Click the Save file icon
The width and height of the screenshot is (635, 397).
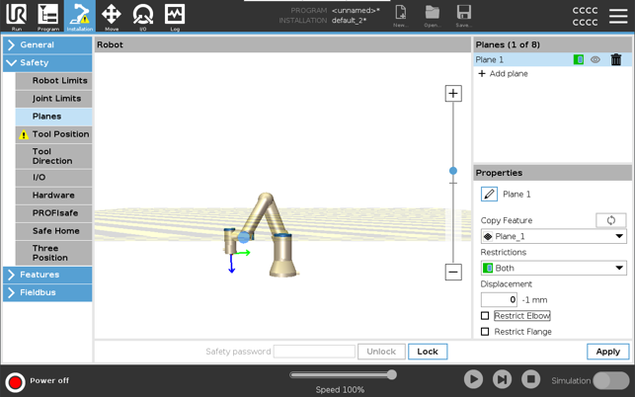tap(463, 16)
